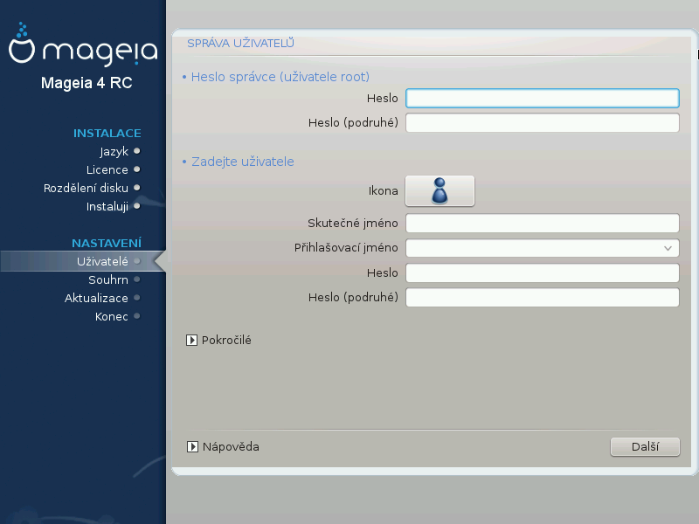Click the Heslo správce (uživatele root) heading
This screenshot has width=699, height=524.
point(280,77)
